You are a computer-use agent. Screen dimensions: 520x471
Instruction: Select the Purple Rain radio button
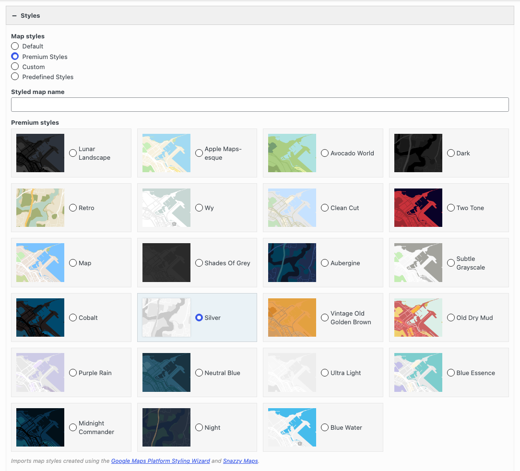pyautogui.click(x=73, y=373)
